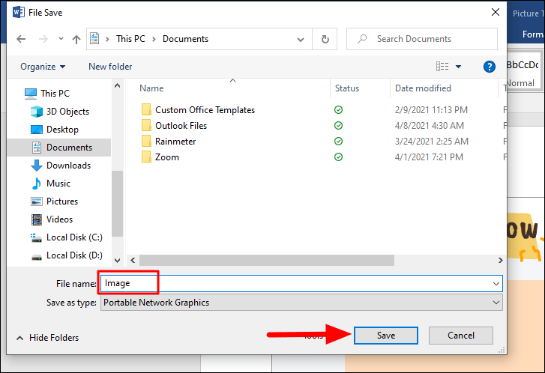Viewport: 545px width, 373px height.
Task: Select 3D Objects in navigation pane
Action: pos(67,112)
